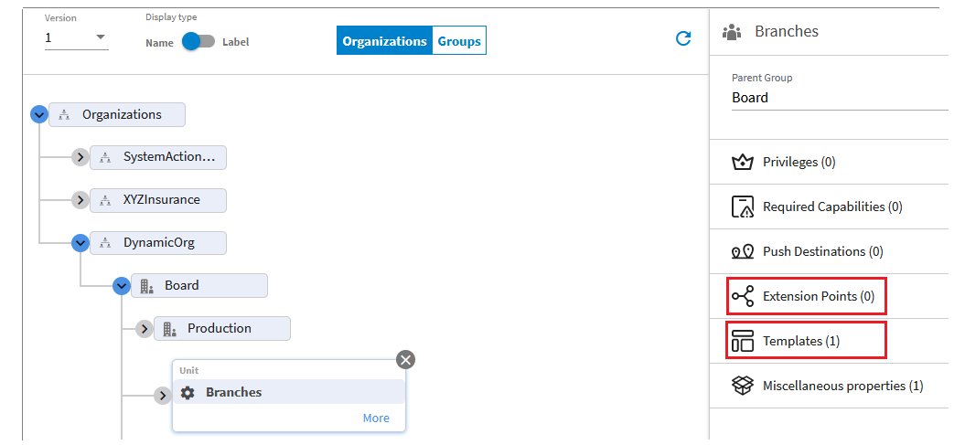Collapse the Organizations root node
Image resolution: width=965 pixels, height=445 pixels.
point(38,114)
